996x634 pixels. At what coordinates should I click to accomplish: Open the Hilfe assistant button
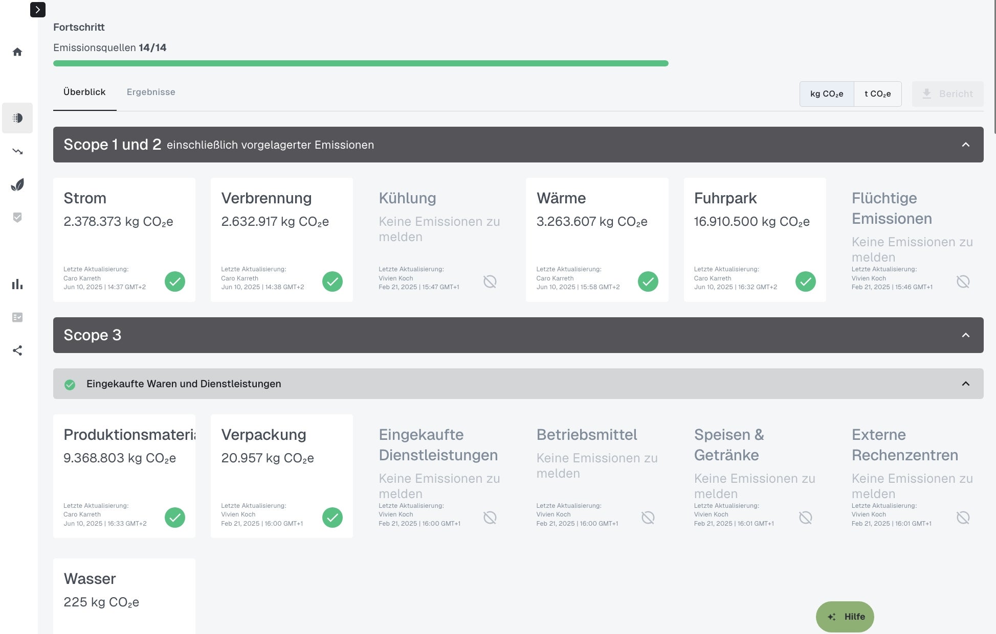tap(845, 617)
